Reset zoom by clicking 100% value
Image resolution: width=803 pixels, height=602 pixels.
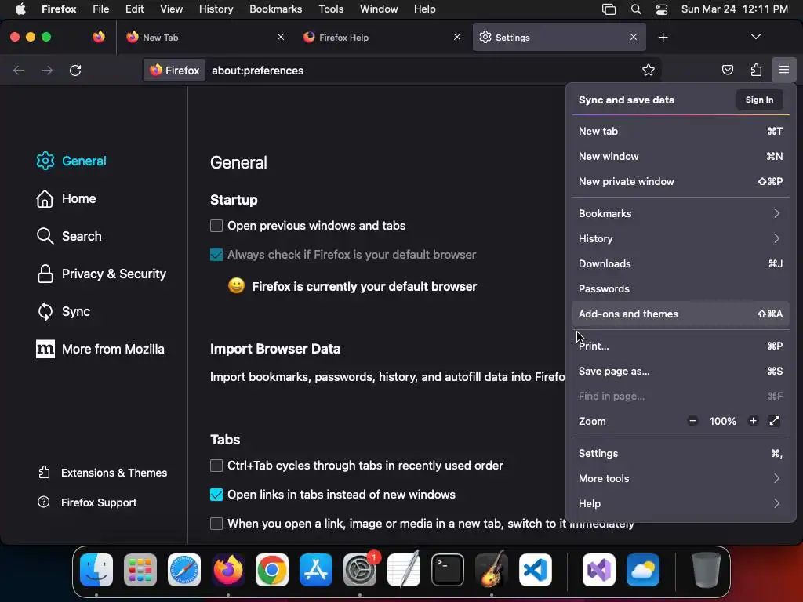point(722,421)
